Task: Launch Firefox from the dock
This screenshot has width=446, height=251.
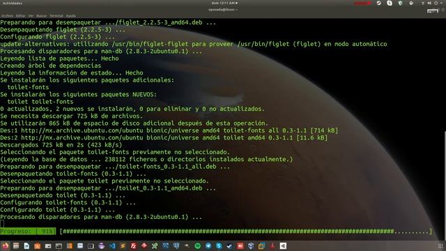Action: coord(6,245)
